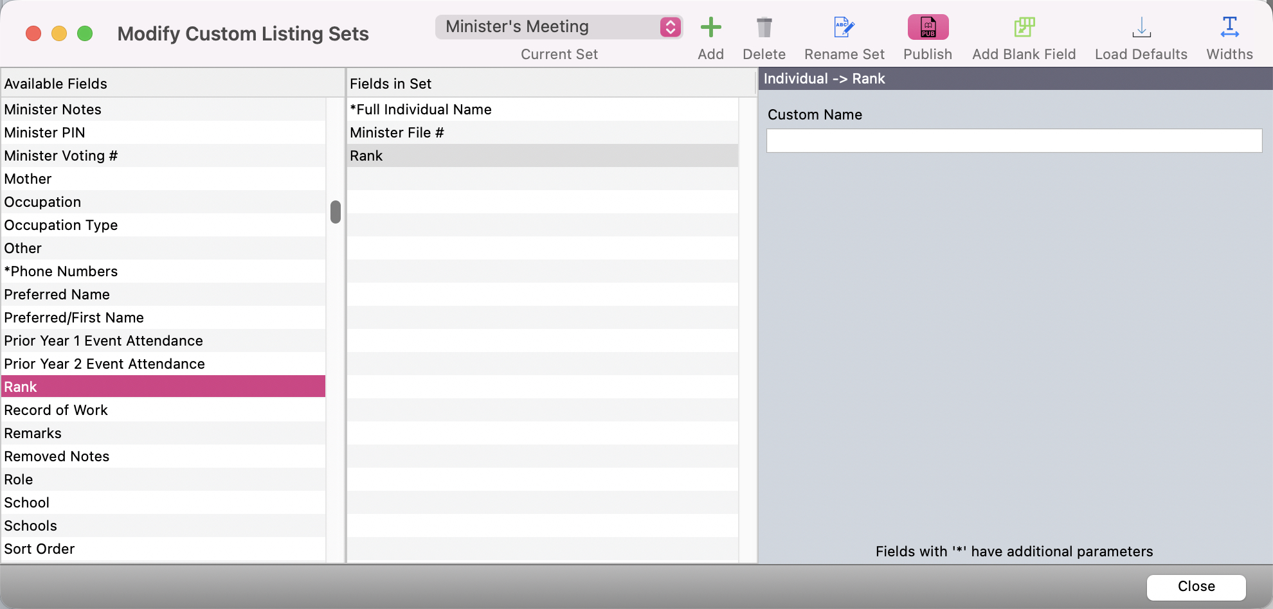The height and width of the screenshot is (609, 1273).
Task: Click the Close button
Action: click(1196, 587)
